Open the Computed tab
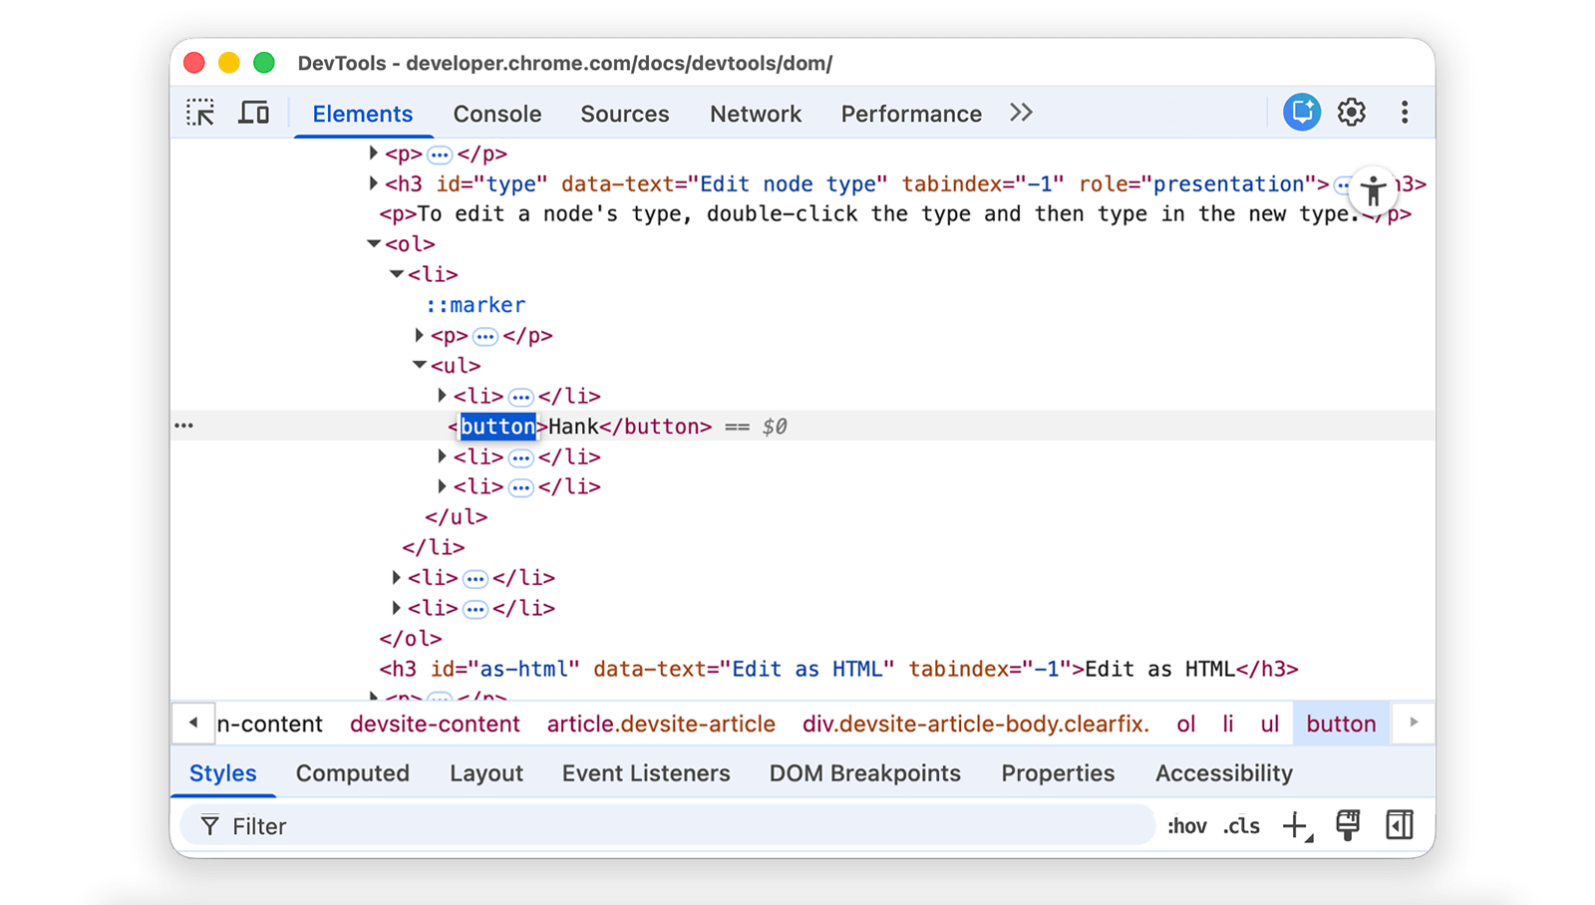The width and height of the screenshot is (1595, 905). (x=352, y=772)
